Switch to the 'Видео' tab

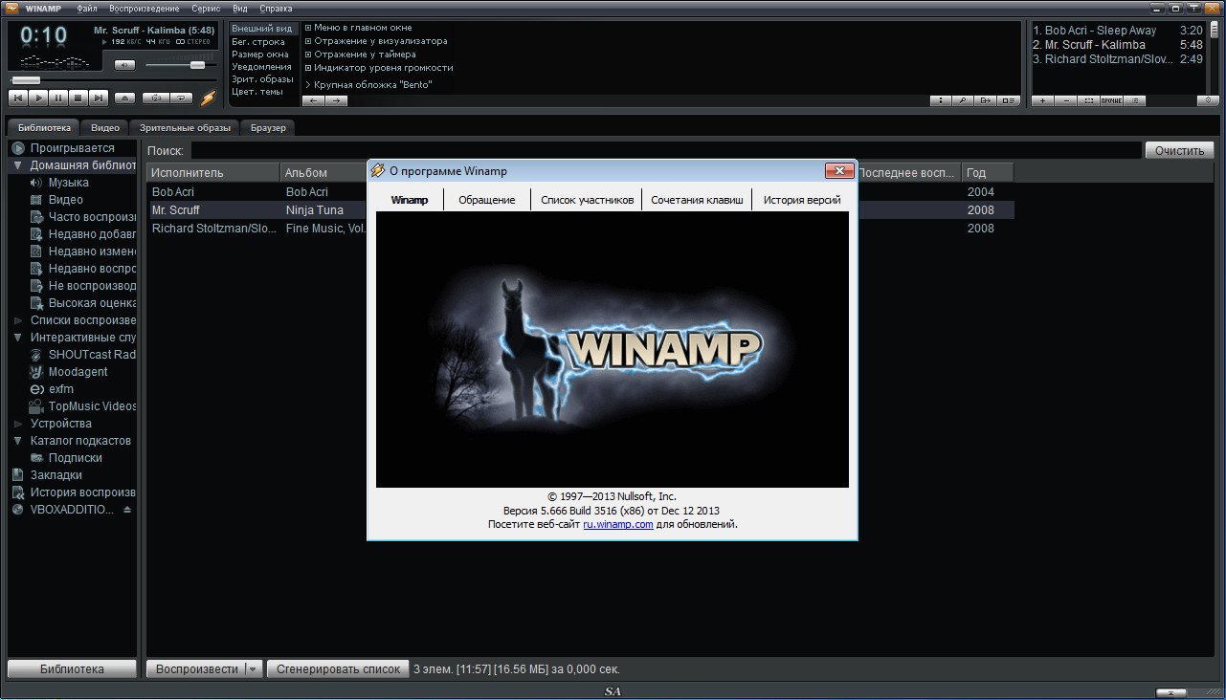[105, 127]
